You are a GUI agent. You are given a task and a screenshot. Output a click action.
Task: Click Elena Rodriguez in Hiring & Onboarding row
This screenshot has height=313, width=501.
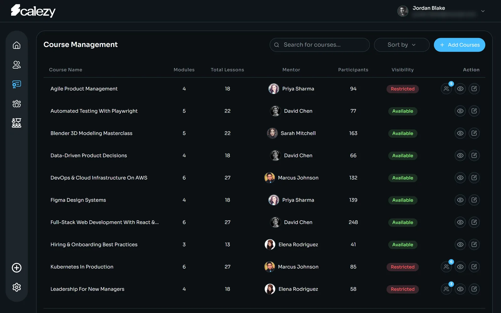(x=298, y=244)
